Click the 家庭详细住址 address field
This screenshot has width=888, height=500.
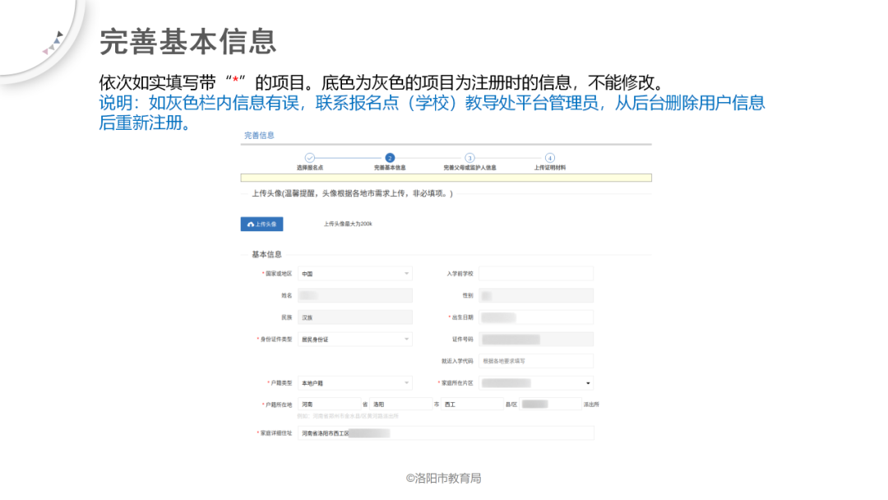click(x=448, y=432)
